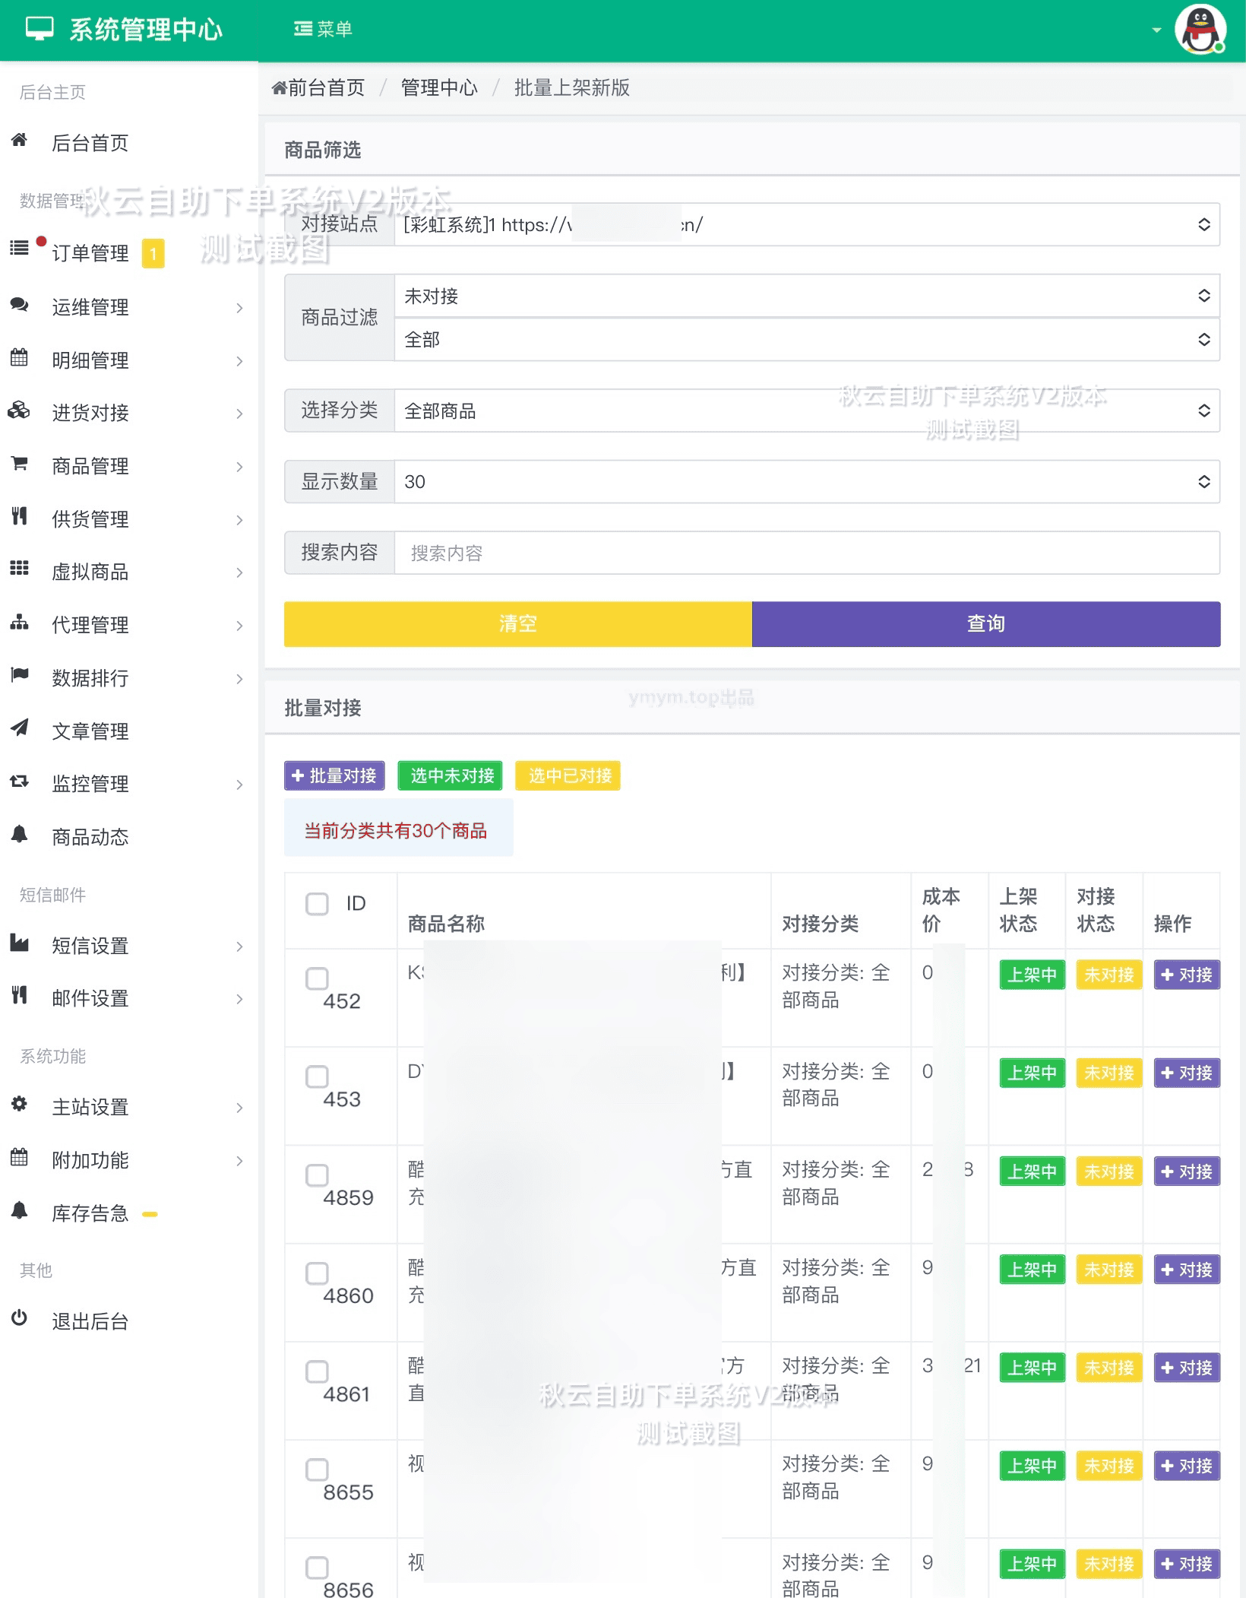The image size is (1246, 1598).
Task: Click the power icon for 退出后台
Action: [x=19, y=1318]
